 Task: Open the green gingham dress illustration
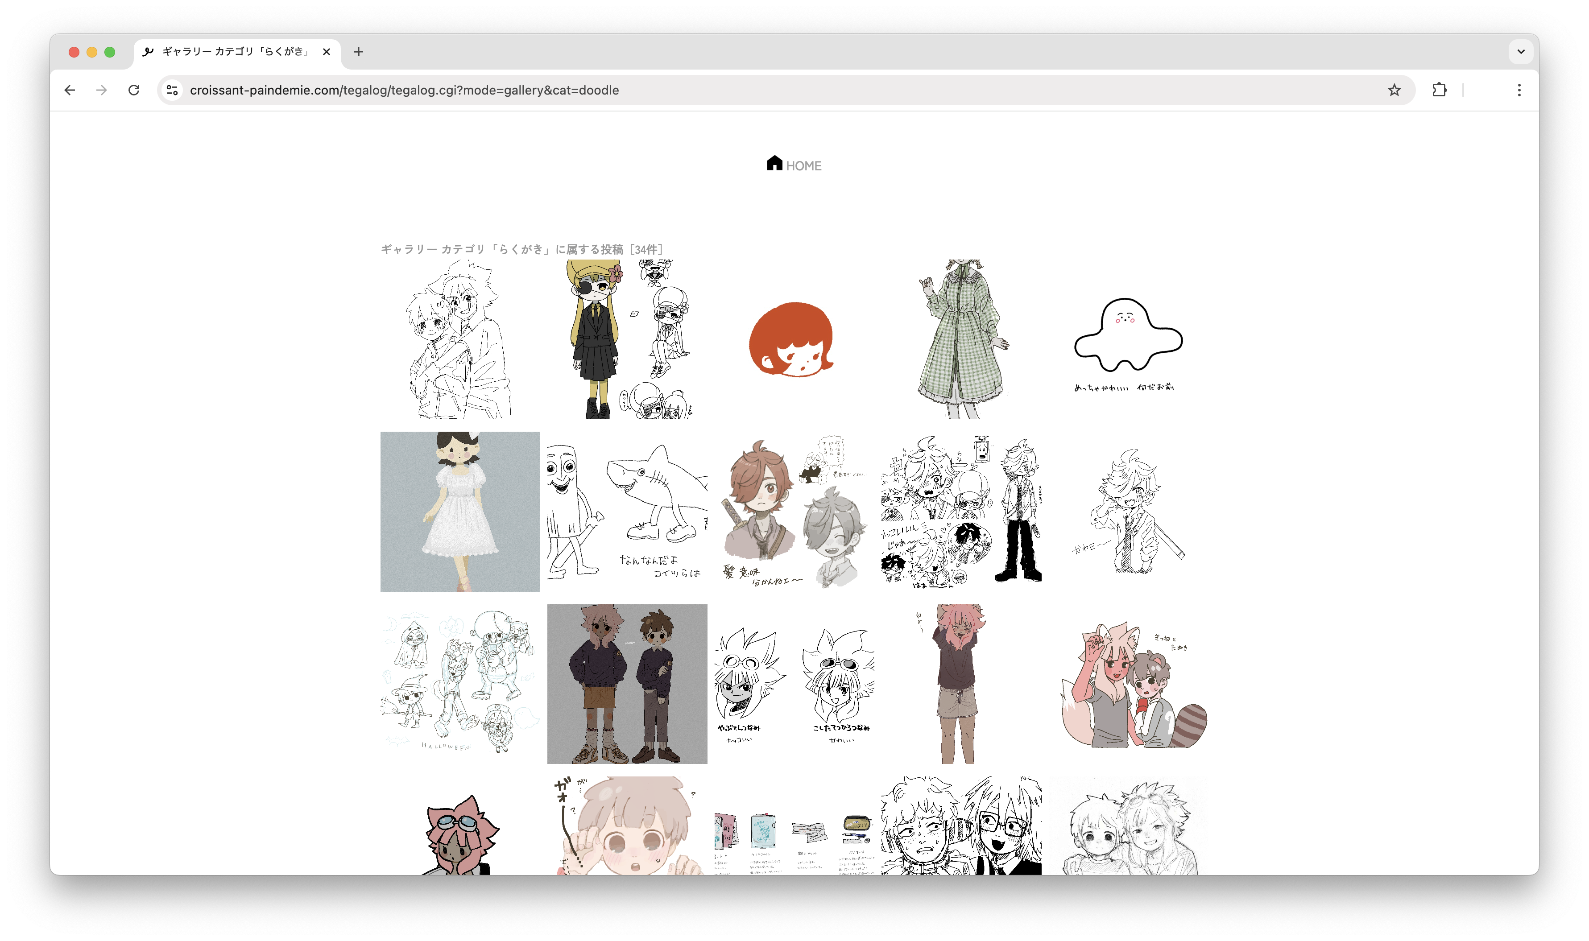coord(960,339)
